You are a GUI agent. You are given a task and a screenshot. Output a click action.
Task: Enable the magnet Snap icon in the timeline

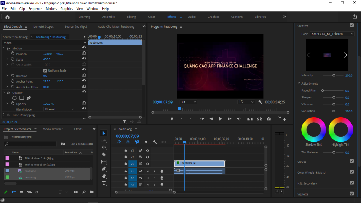128,142
